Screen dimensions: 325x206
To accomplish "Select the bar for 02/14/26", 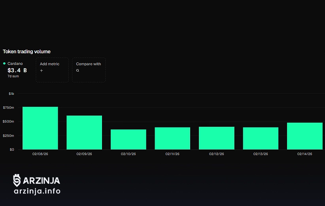I will [x=304, y=136].
